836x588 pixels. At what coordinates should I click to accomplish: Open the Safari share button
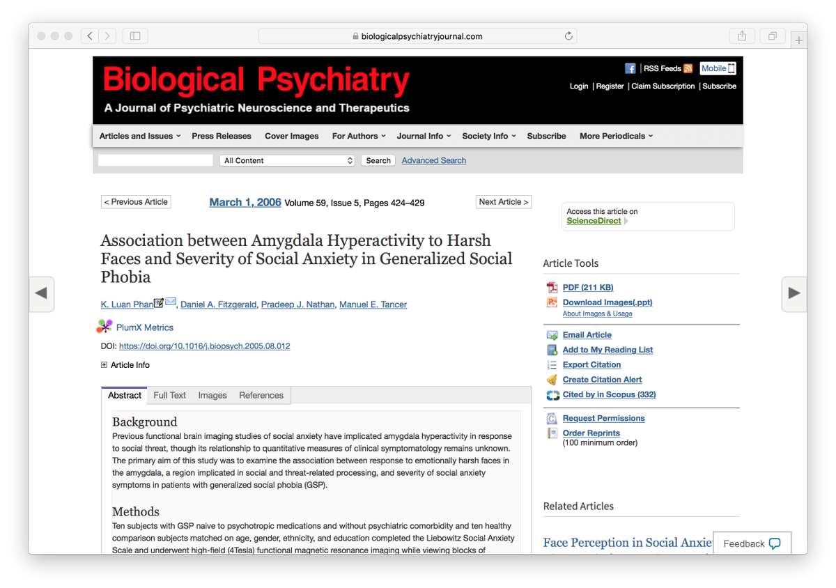pyautogui.click(x=743, y=36)
